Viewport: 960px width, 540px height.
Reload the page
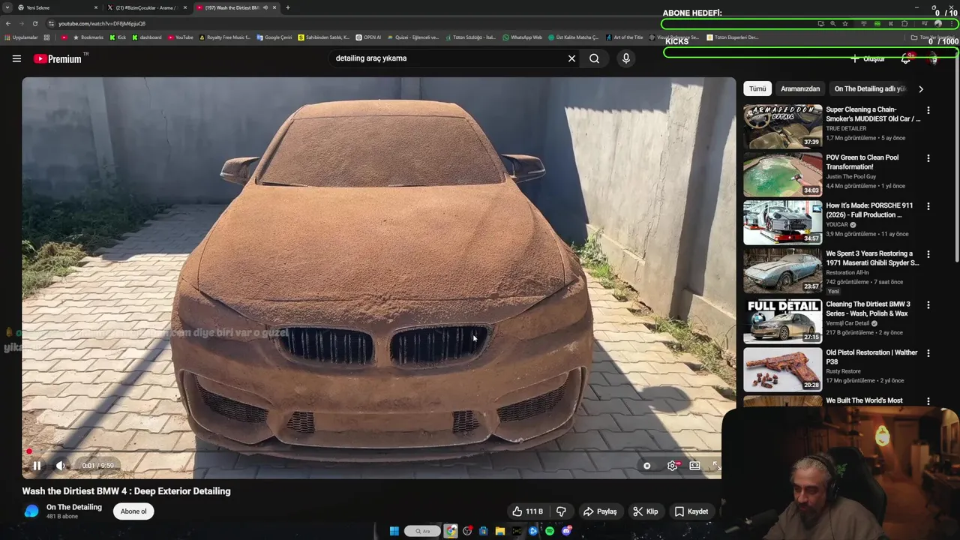pos(34,23)
